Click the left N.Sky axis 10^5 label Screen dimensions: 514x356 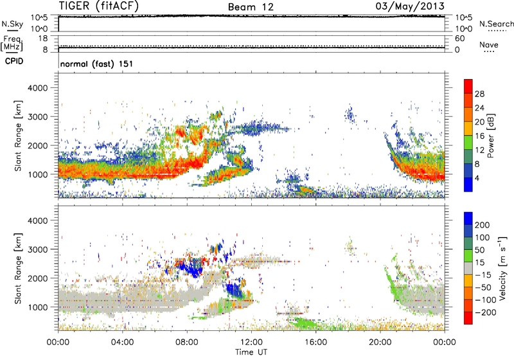[39, 17]
